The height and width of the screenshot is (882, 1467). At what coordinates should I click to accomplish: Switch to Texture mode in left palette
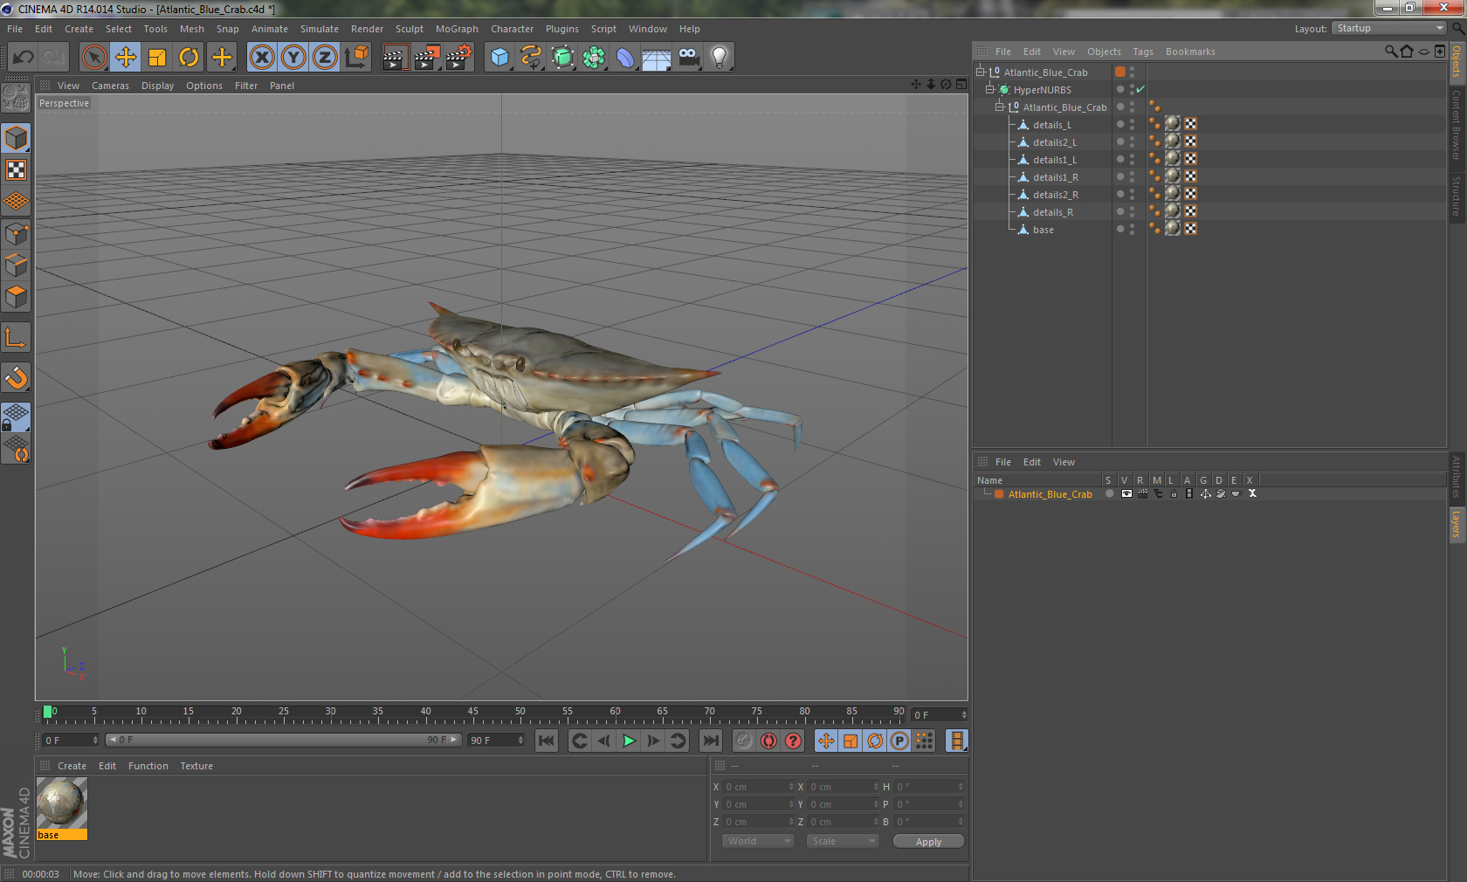(x=17, y=169)
